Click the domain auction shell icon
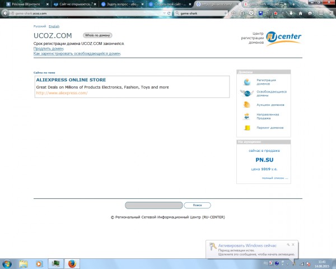The image size is (336, 269). pos(247,105)
